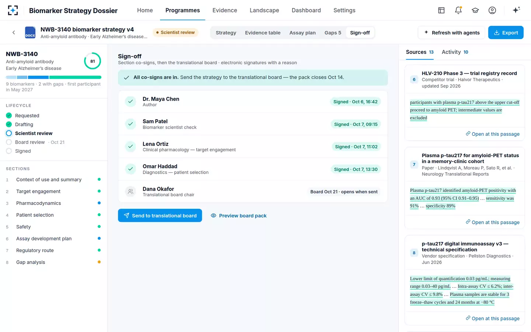Switch to the Activity panel tab
The height and width of the screenshot is (332, 531).
(x=455, y=52)
